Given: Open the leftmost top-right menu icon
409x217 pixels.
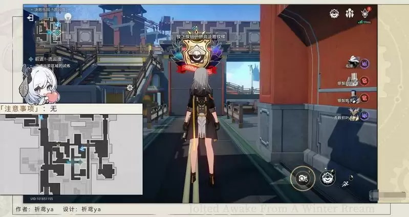Looking at the screenshot, I should point(334,12).
